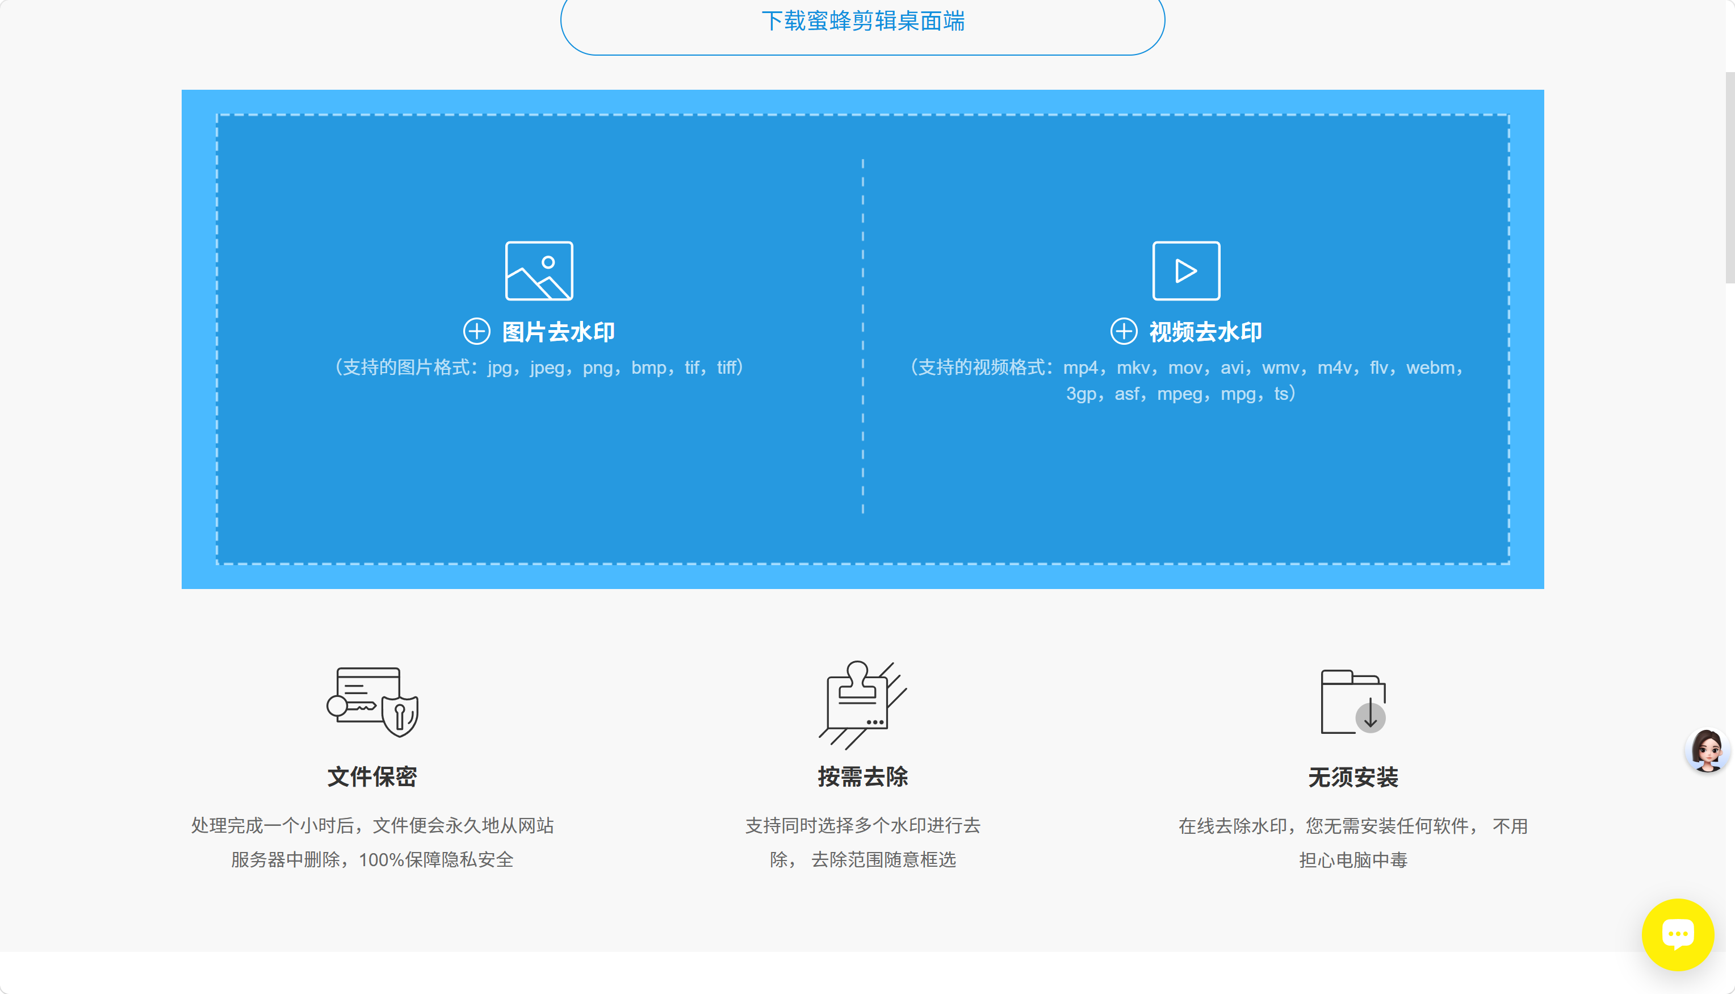
Task: Click the supported image formats text
Action: point(539,367)
